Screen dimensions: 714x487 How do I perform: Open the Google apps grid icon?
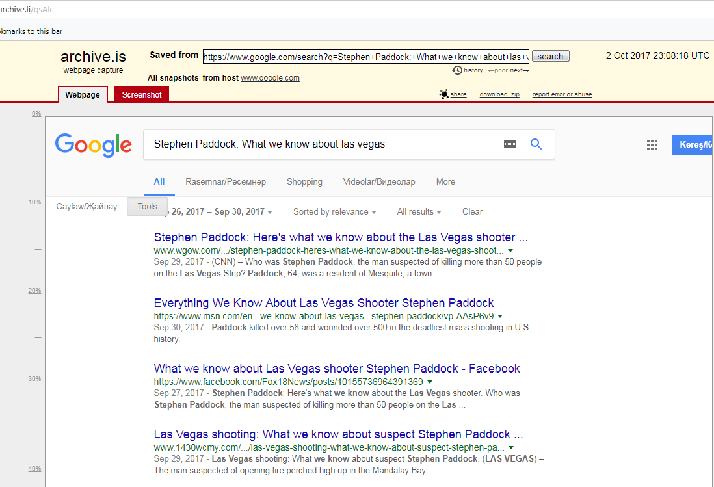652,145
